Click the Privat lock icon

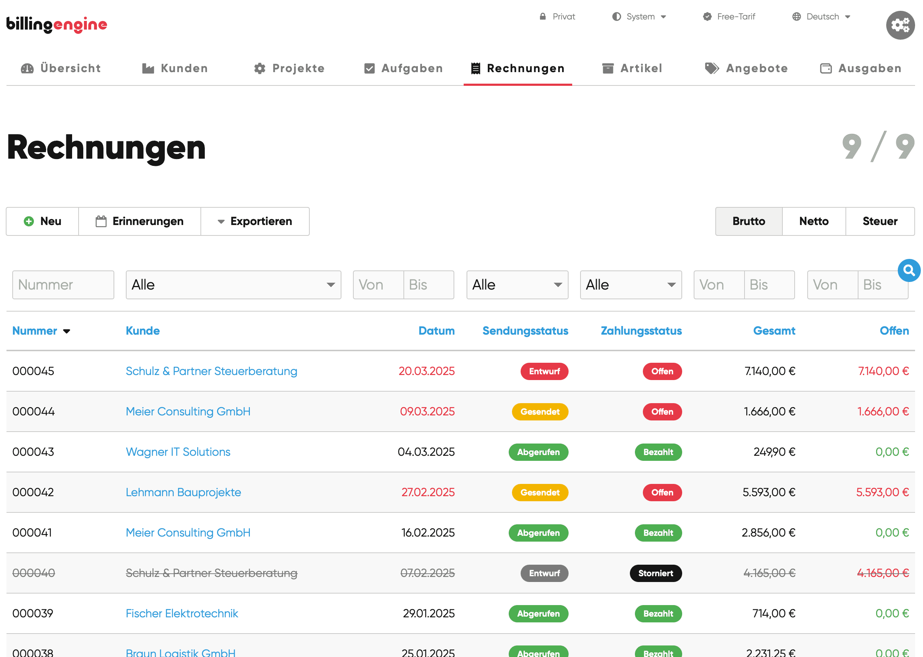[x=542, y=17]
